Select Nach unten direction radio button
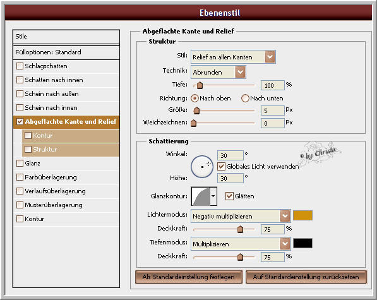 (x=245, y=99)
